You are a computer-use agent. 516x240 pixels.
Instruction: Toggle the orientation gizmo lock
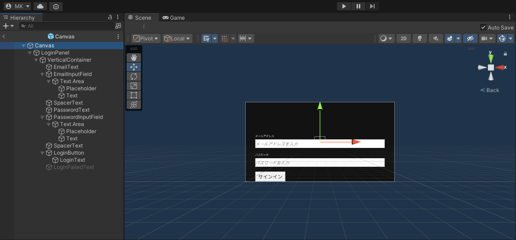505,53
